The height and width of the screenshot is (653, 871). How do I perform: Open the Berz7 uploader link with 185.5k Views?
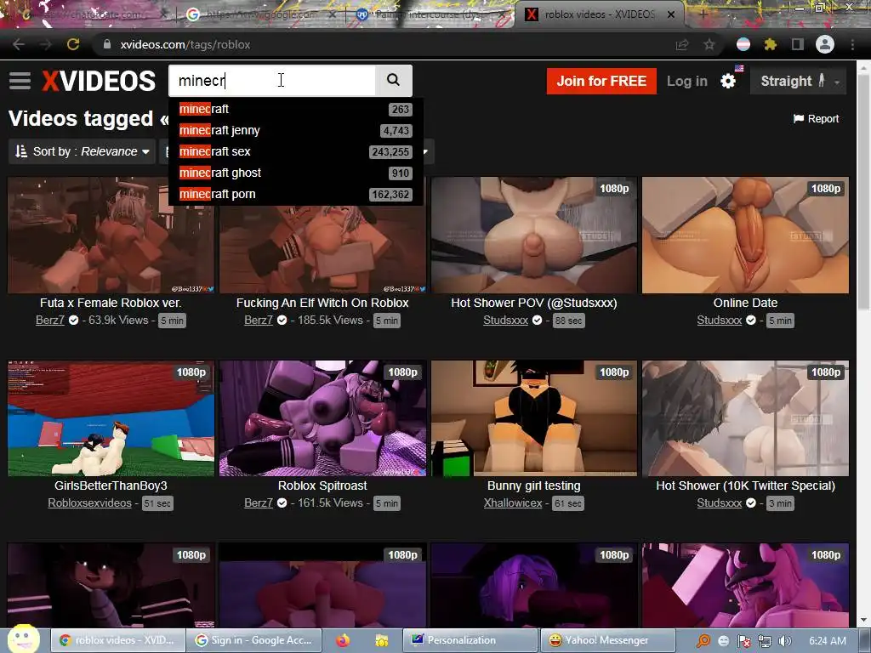pyautogui.click(x=259, y=321)
